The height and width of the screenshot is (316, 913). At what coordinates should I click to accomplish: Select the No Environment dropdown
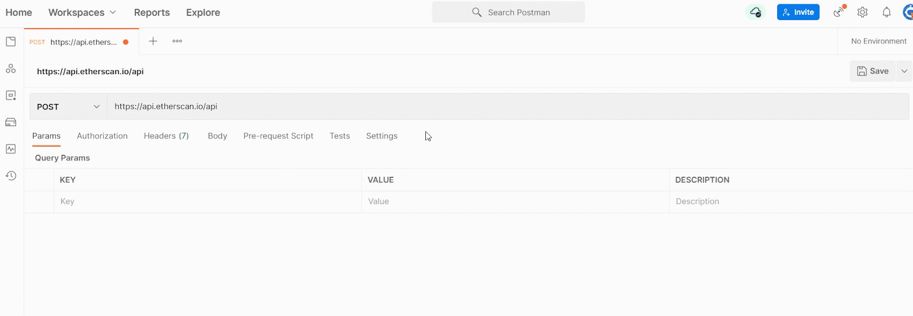[x=879, y=41]
